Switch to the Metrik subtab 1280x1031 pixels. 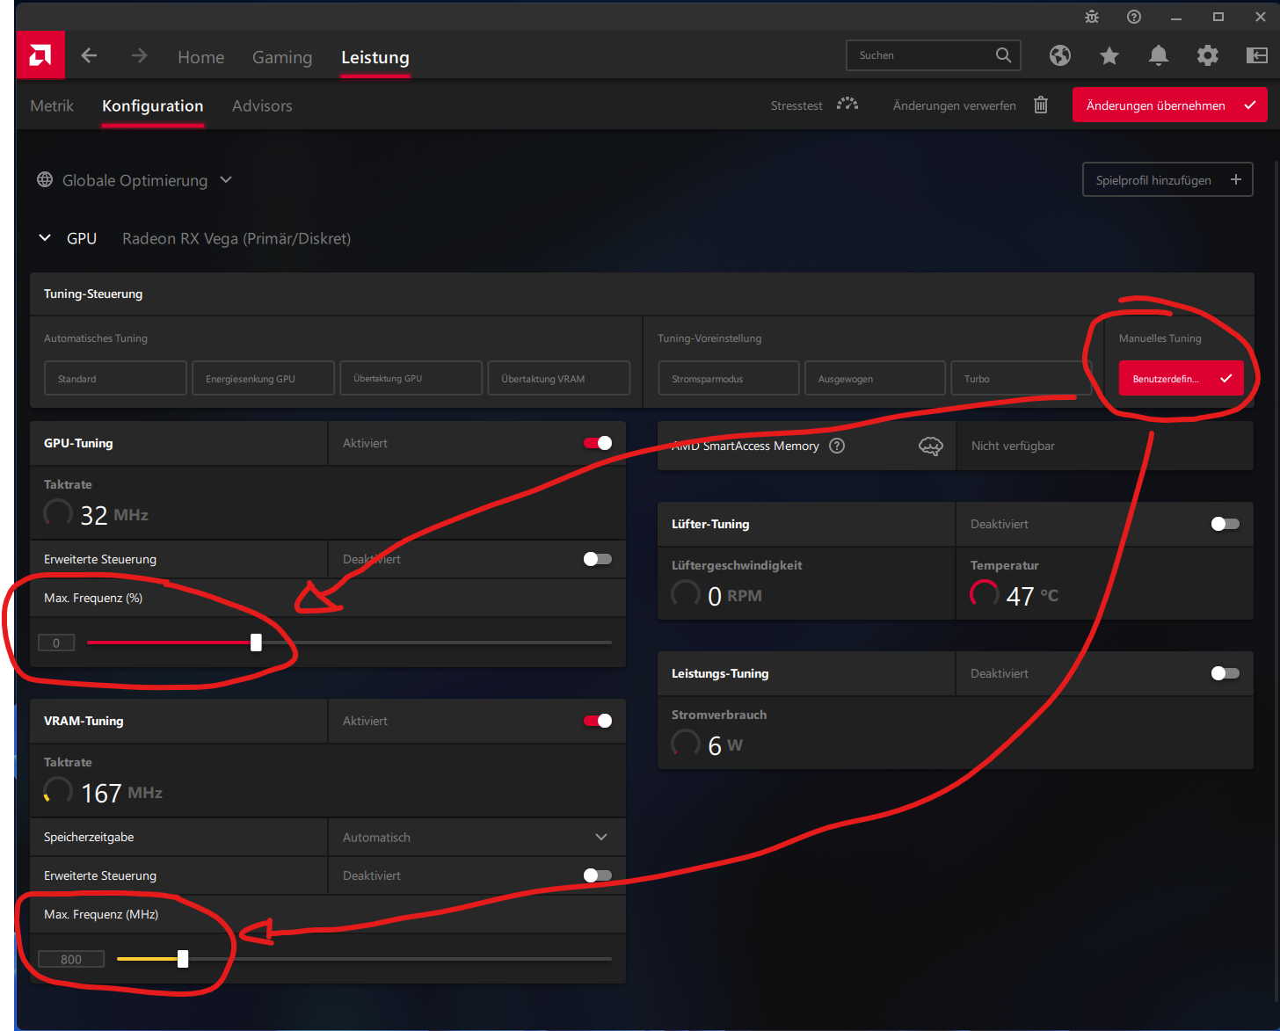click(x=52, y=105)
